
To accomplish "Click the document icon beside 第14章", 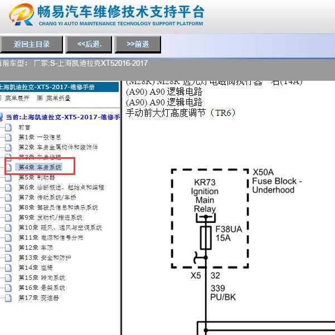I will pos(8,268).
